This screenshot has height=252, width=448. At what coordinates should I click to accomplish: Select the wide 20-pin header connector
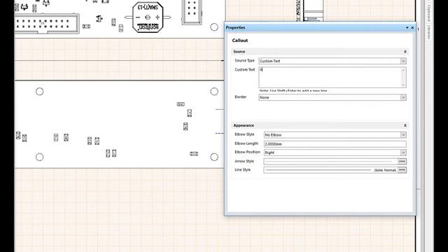tap(47, 24)
